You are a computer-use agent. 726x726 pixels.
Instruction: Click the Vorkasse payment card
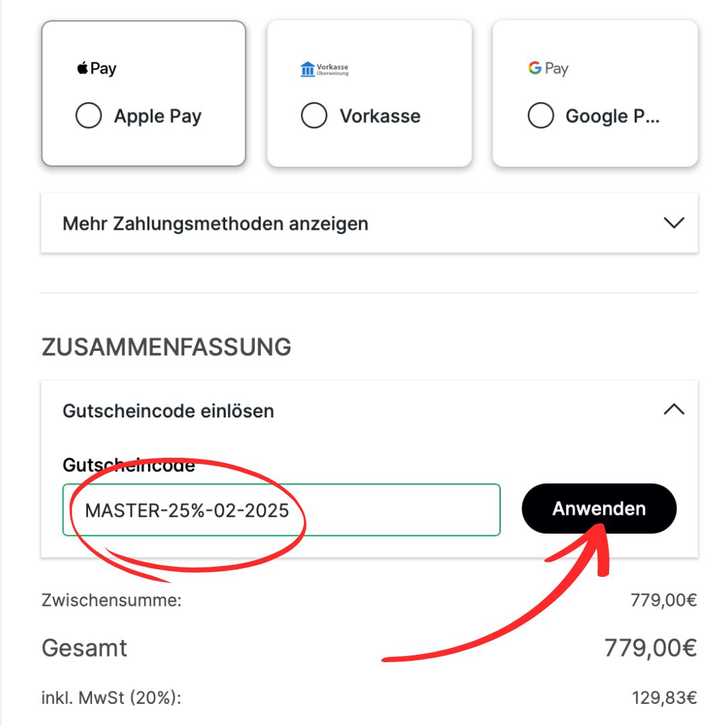370,93
